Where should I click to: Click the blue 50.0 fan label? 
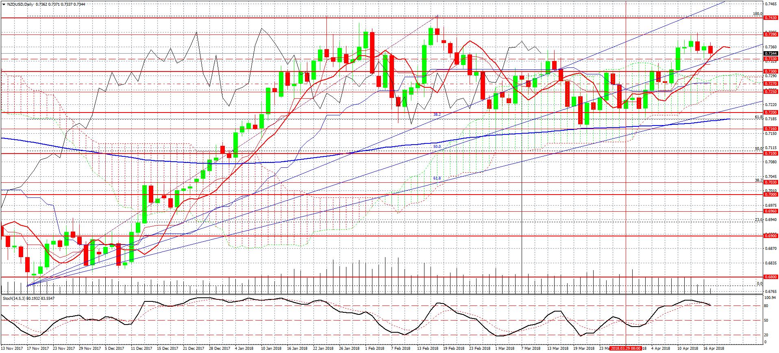437,146
